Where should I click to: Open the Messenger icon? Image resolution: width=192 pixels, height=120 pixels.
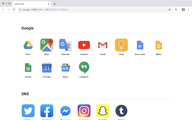point(65,111)
